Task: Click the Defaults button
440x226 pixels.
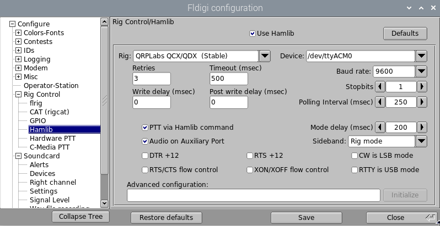Action: point(405,34)
